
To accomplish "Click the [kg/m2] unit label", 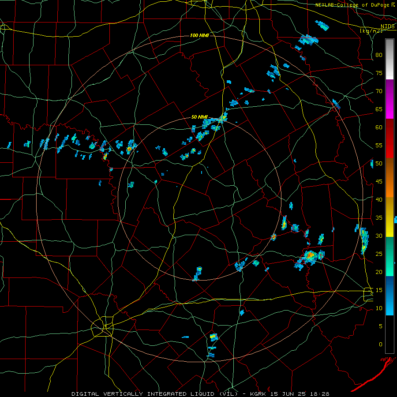I will [x=371, y=31].
